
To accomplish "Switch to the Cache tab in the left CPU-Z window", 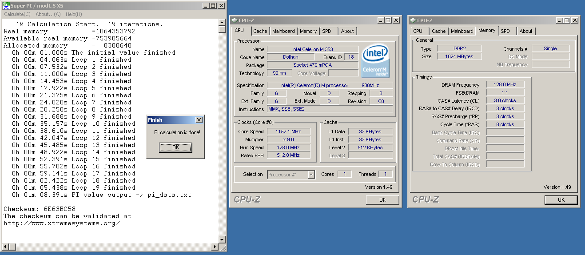I will (x=260, y=31).
